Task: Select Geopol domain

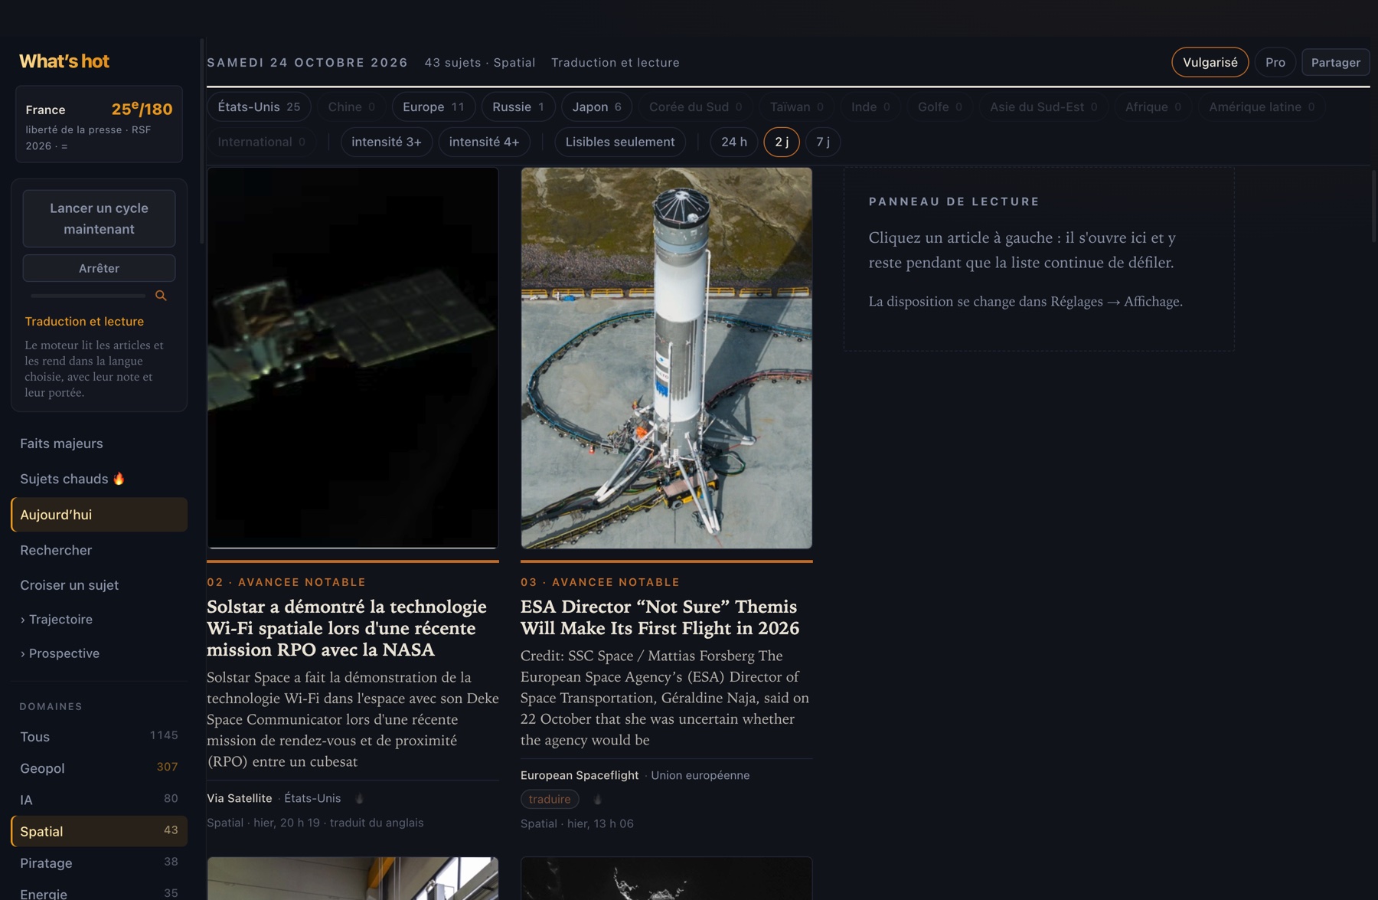Action: 99,767
